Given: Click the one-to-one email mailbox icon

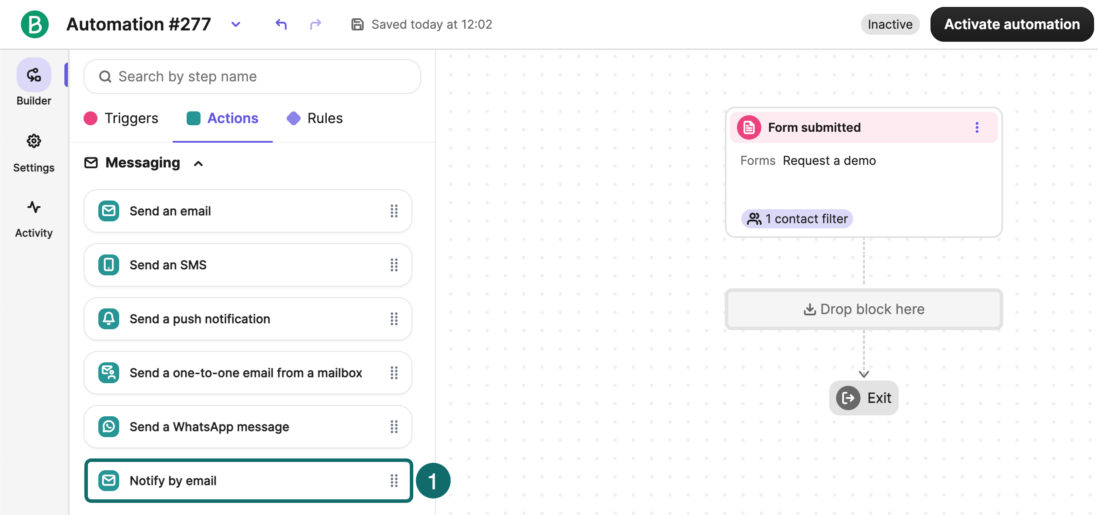Looking at the screenshot, I should (109, 373).
